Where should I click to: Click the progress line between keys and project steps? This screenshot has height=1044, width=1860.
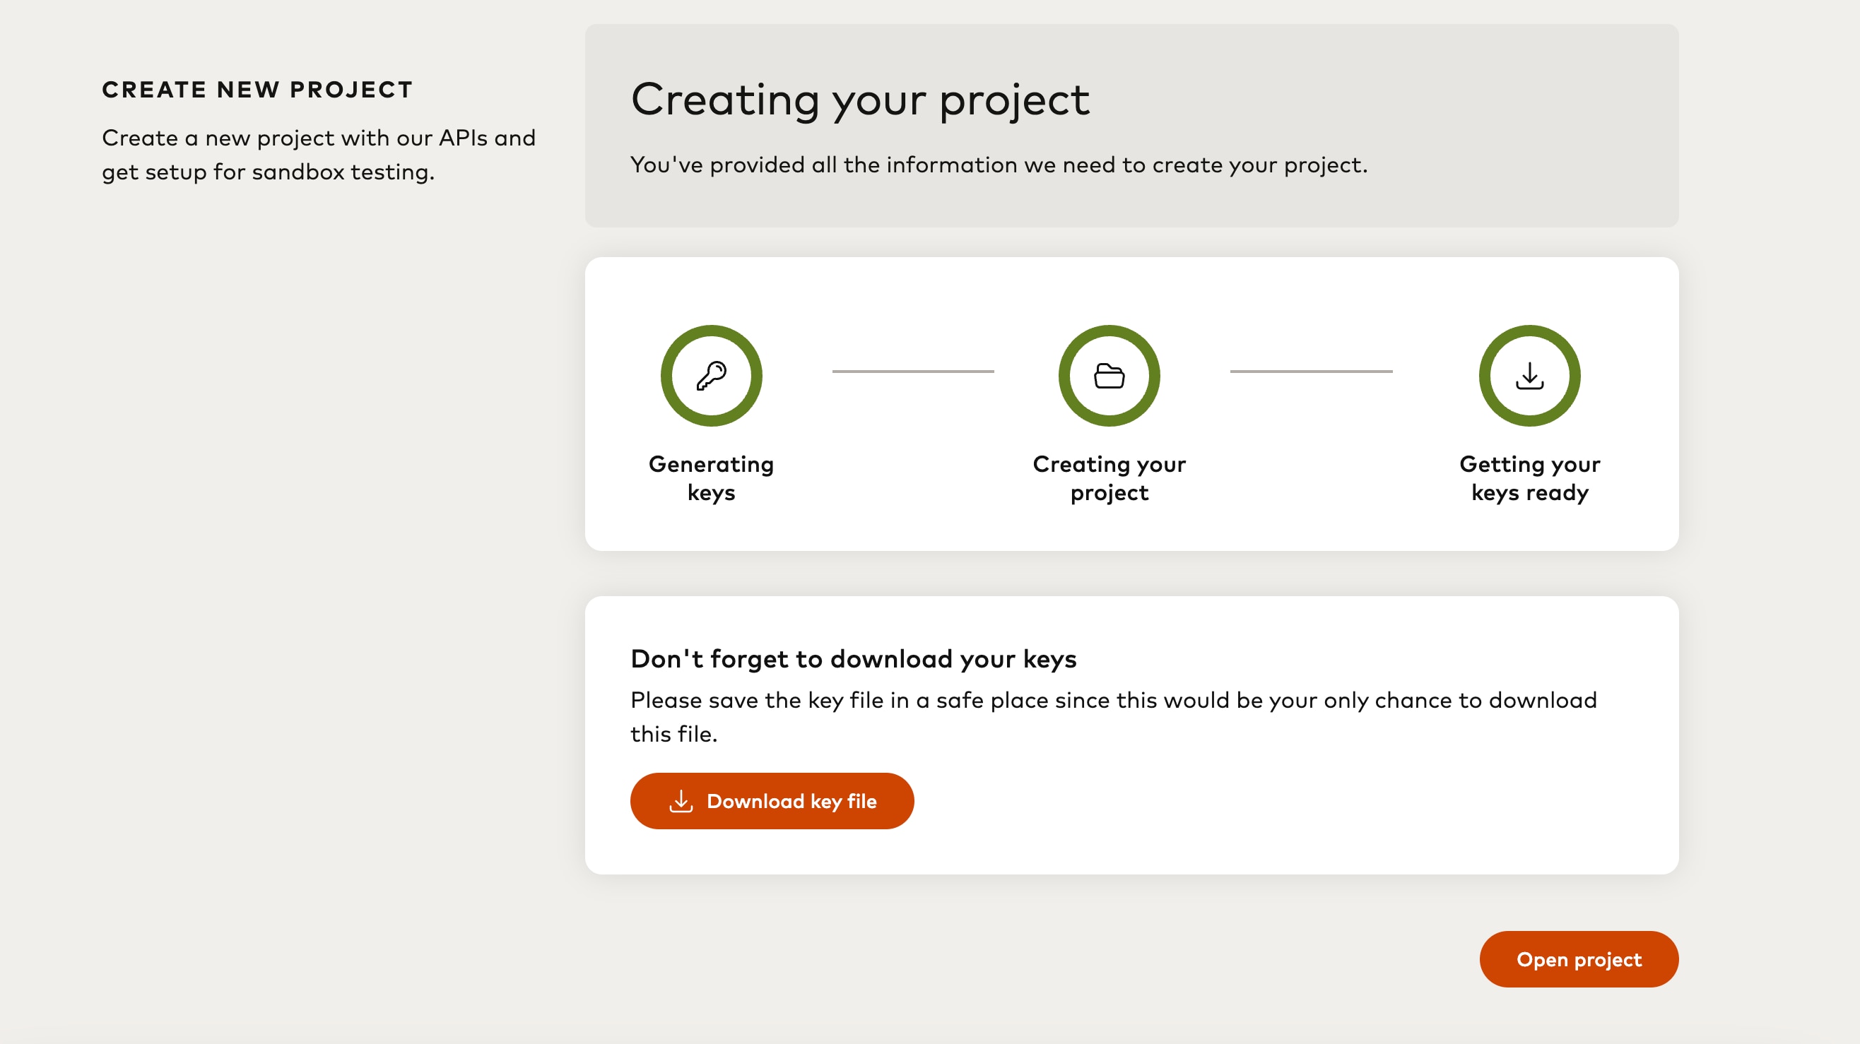click(912, 372)
